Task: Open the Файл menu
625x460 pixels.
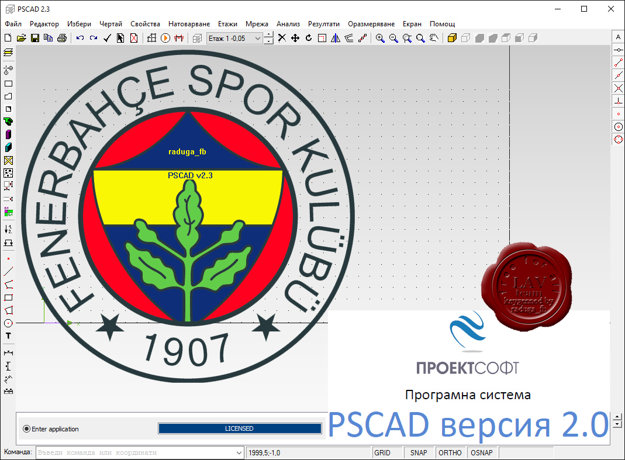Action: click(13, 24)
